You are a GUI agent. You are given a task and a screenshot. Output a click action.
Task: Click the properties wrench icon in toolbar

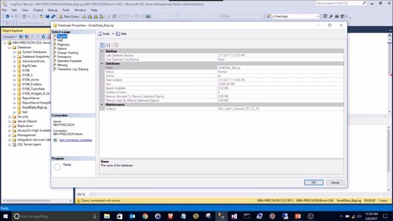[331, 17]
